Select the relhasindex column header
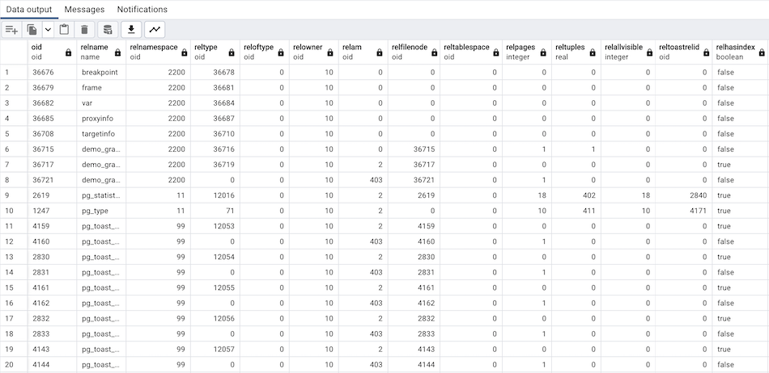This screenshot has height=373, width=769. [735, 52]
